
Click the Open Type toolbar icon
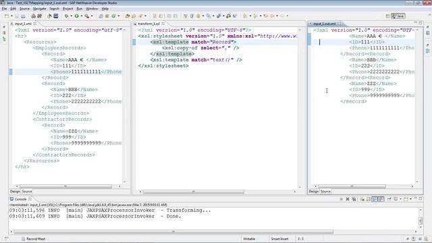pos(128,16)
